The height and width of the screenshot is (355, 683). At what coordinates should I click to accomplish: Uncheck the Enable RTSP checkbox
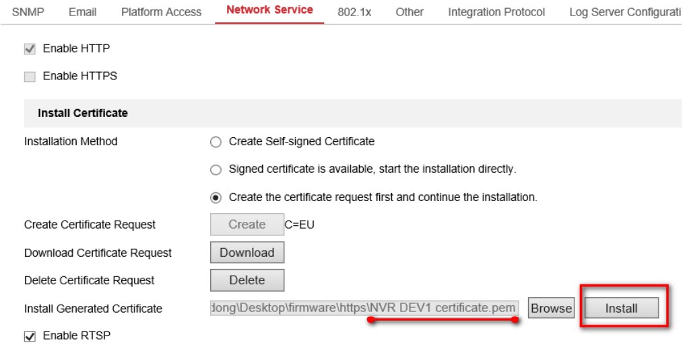[30, 336]
